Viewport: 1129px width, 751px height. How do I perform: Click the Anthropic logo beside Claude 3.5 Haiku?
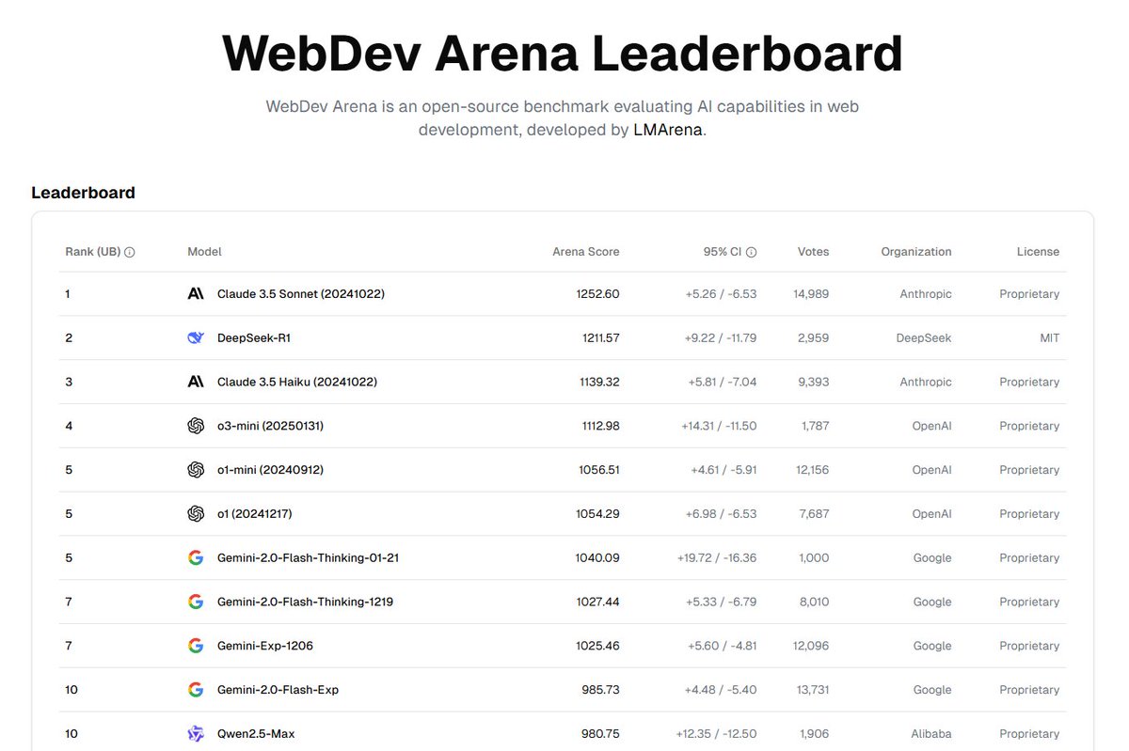(196, 382)
